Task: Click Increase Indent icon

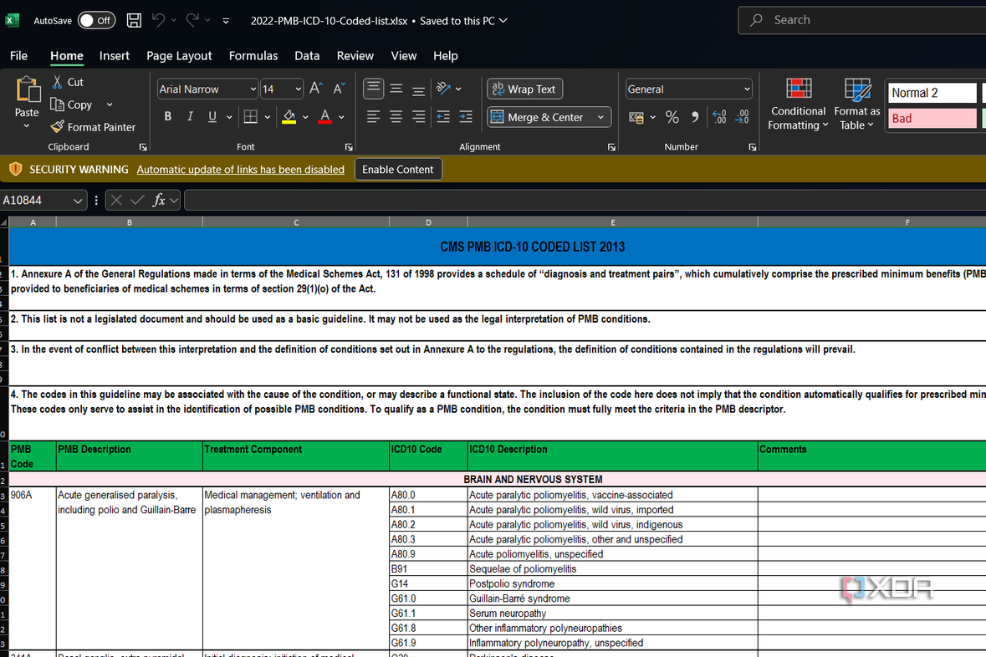Action: coord(466,116)
